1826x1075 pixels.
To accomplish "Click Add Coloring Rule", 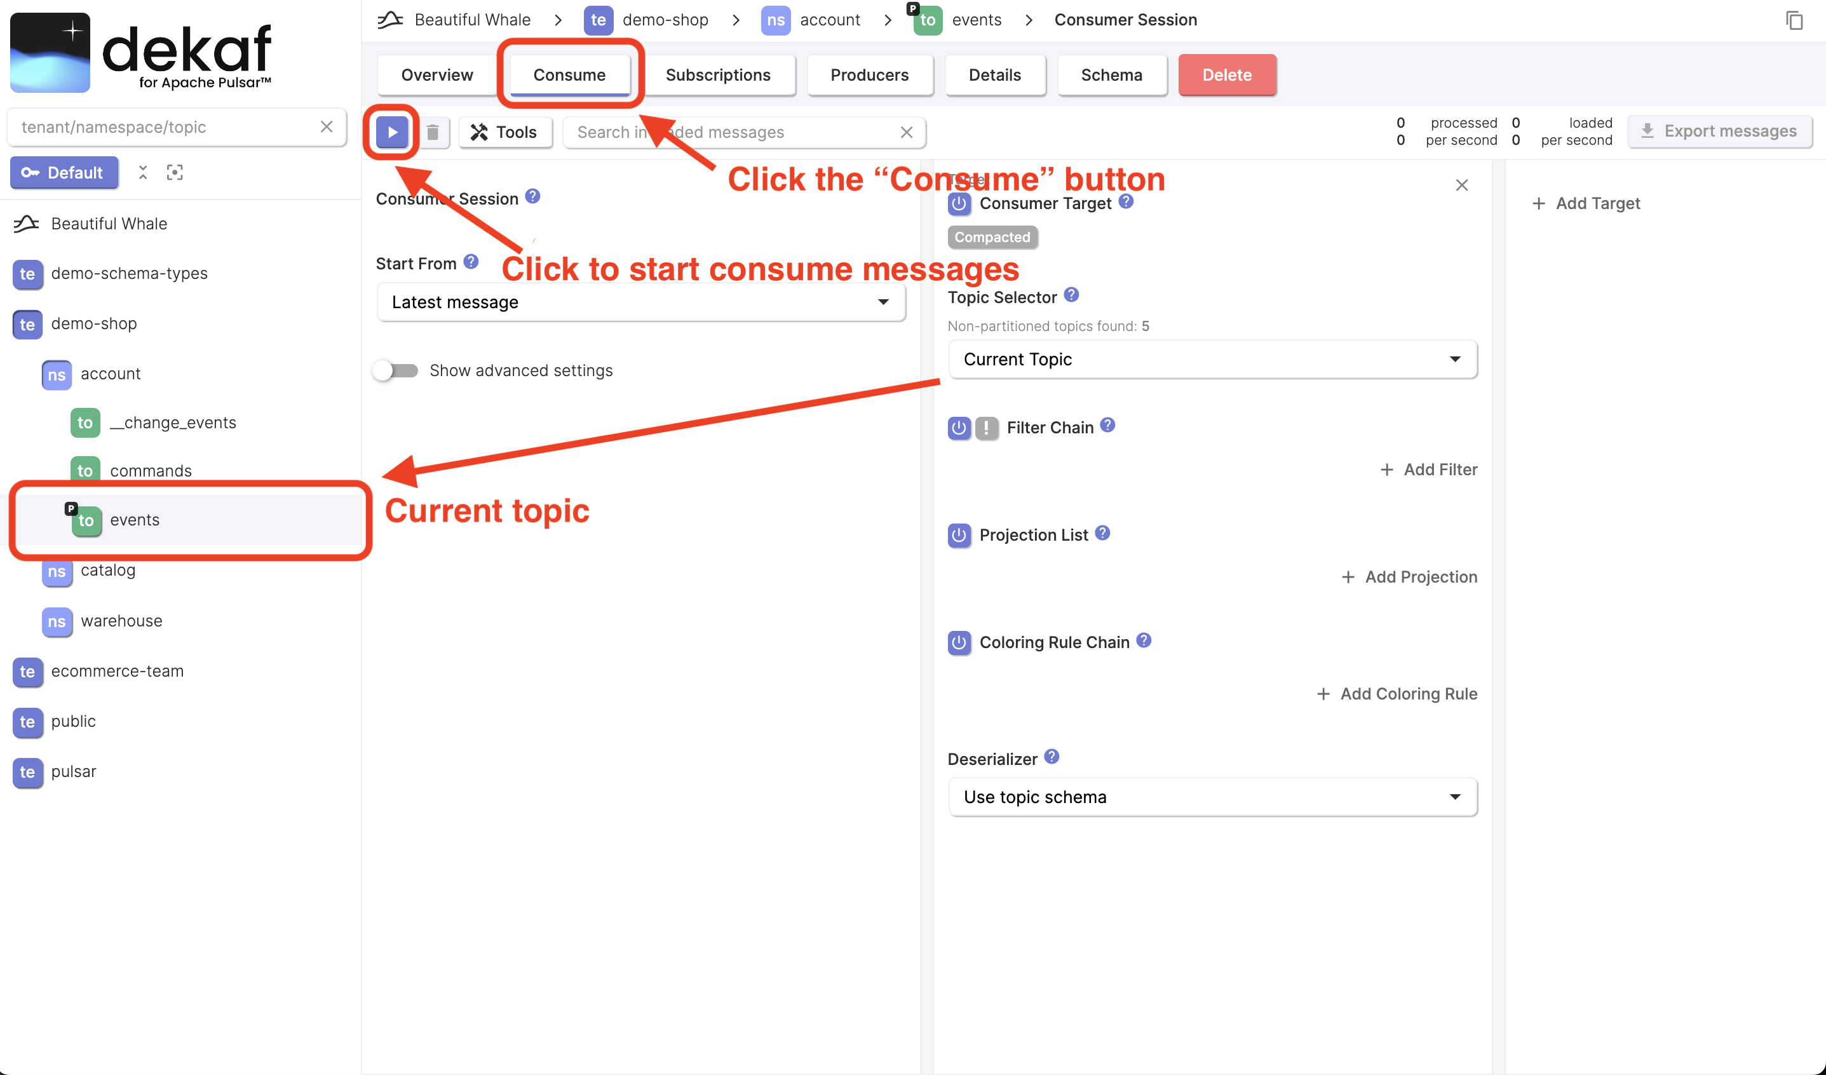I will pos(1397,694).
